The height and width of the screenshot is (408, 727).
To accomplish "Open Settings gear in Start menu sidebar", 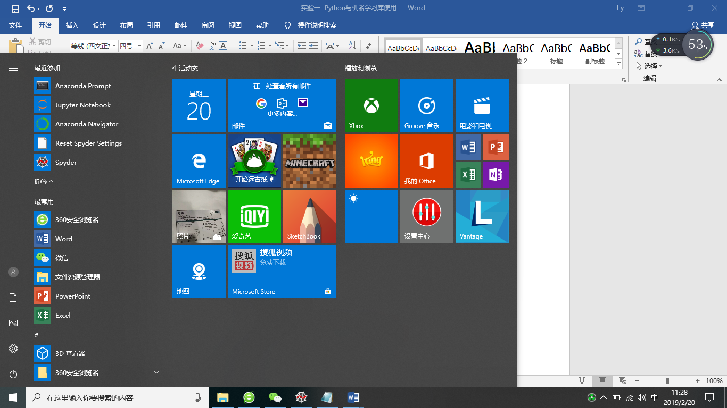I will click(x=13, y=348).
